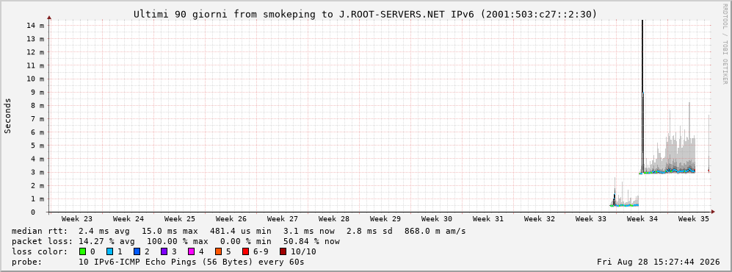Click the RRDTOOL / TOBI OETIKER watermark
The width and height of the screenshot is (732, 272).
[x=725, y=44]
